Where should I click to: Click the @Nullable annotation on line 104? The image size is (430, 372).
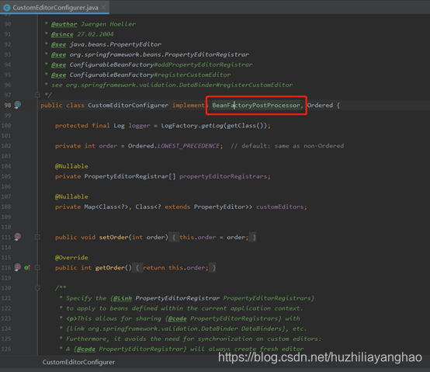click(x=71, y=166)
